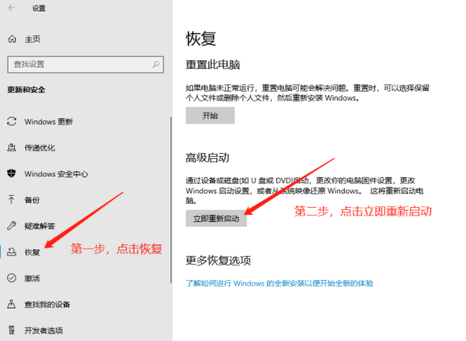Select 备份 in the sidebar
The height and width of the screenshot is (341, 466).
point(32,200)
